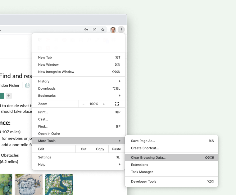This screenshot has width=236, height=195.
Task: Click the Copy button in Edit row
Action: (x=100, y=149)
